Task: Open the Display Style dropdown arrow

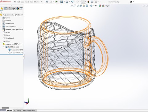Action: pos(93,6)
